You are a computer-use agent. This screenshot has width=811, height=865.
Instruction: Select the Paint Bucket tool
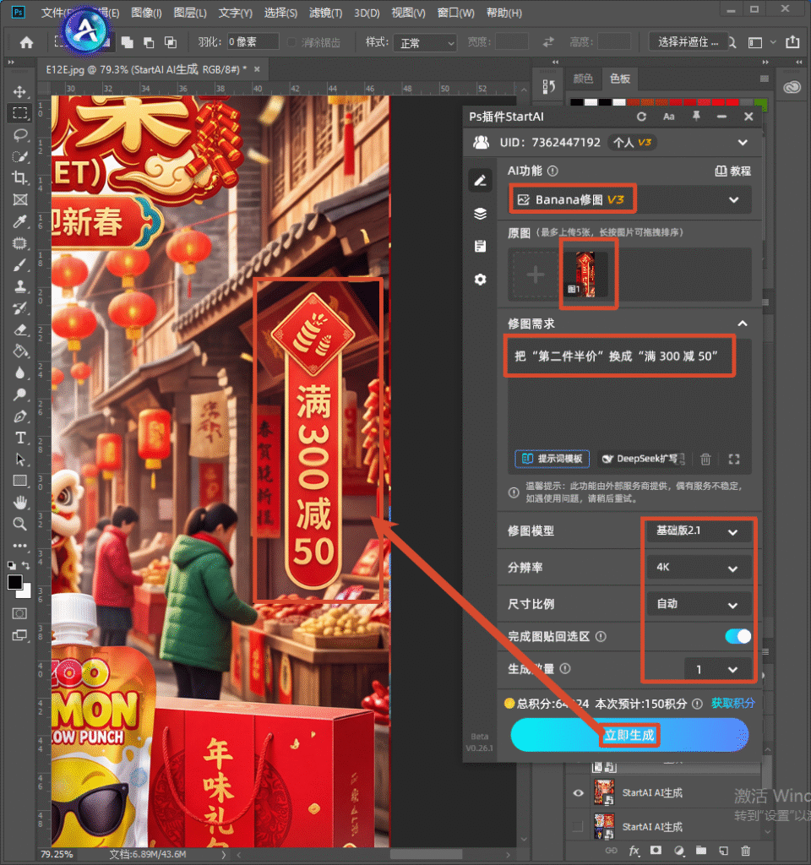tap(20, 351)
